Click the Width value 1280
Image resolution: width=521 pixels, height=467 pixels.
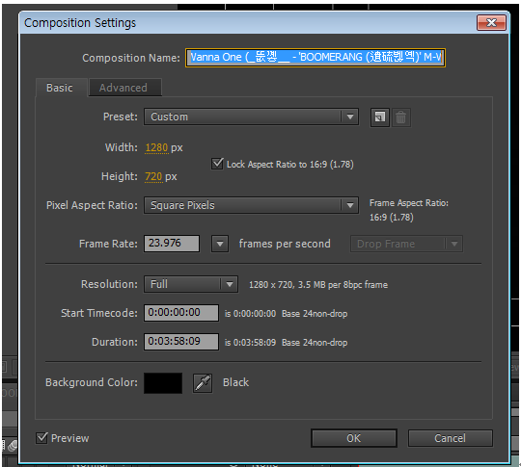point(156,147)
